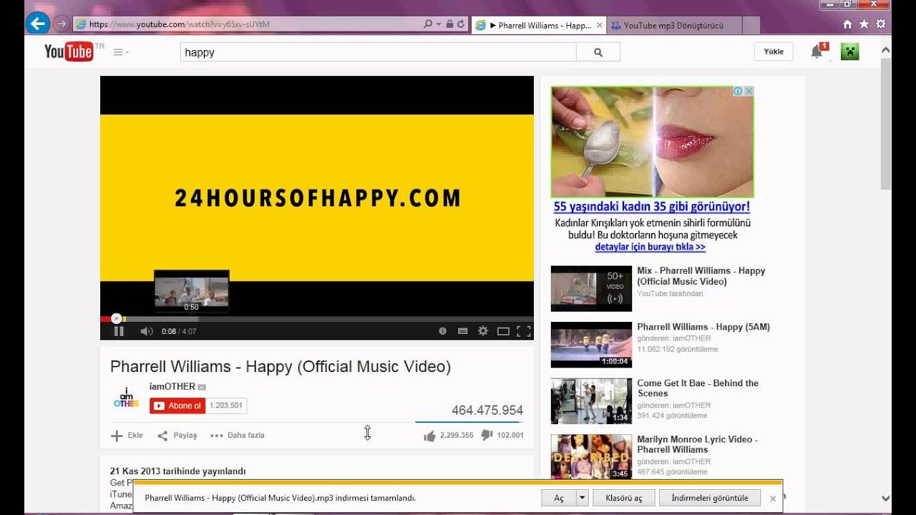Close the download notification bar

click(x=773, y=499)
